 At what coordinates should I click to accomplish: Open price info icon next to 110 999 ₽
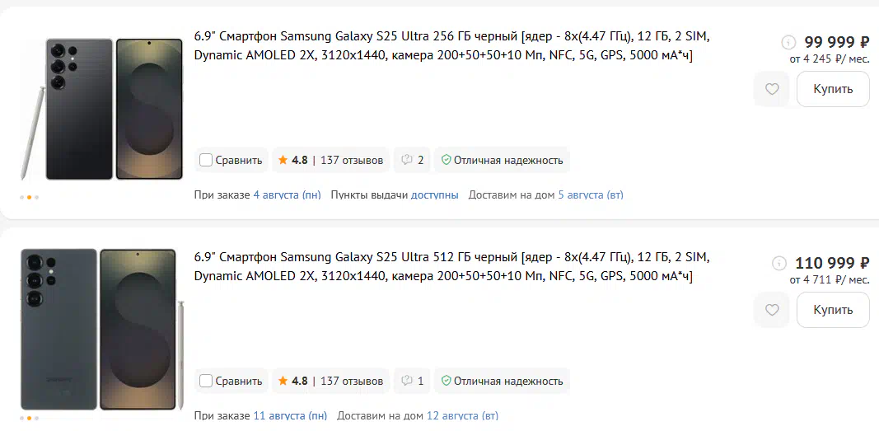click(779, 263)
